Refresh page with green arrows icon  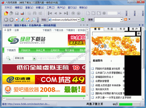tap(22, 20)
